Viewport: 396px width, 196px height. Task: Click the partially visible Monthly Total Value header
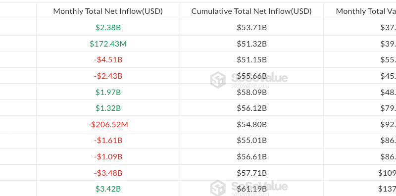(x=366, y=11)
